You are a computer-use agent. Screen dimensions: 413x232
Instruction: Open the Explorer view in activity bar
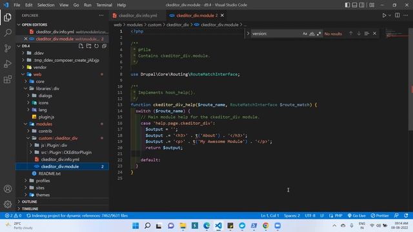tap(8, 17)
